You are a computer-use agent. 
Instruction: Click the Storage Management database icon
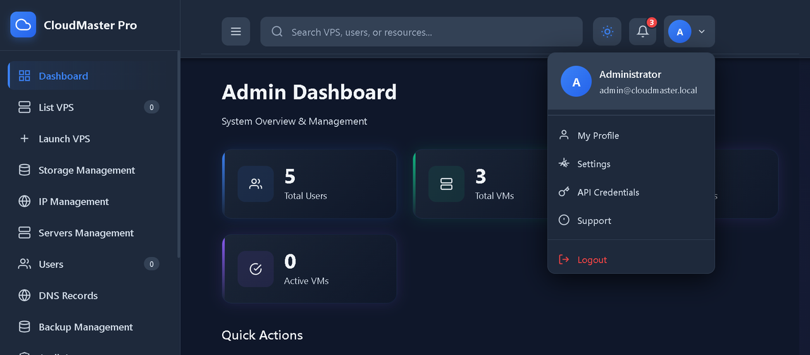coord(25,170)
